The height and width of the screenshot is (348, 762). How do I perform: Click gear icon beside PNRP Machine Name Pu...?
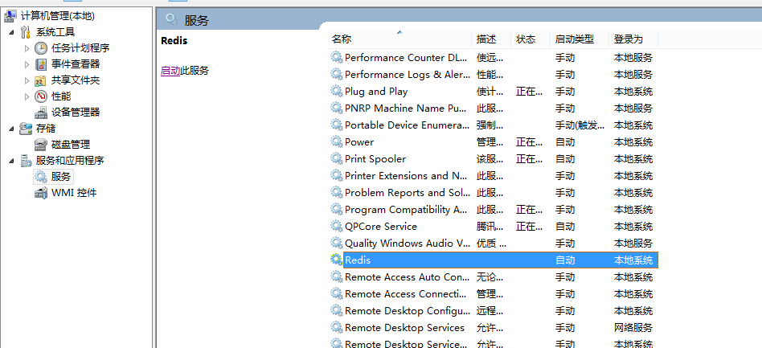[x=336, y=108]
